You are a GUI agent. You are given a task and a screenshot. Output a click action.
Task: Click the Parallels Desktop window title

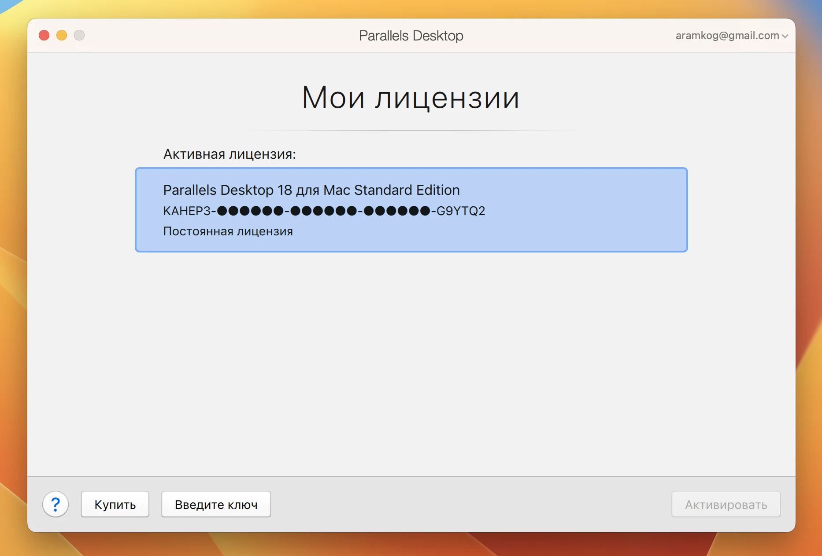tap(411, 36)
